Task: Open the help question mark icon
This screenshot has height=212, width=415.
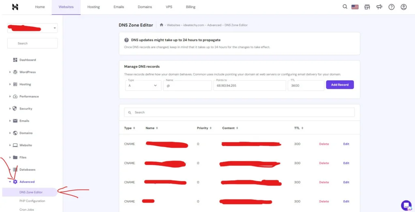Action: [391, 7]
